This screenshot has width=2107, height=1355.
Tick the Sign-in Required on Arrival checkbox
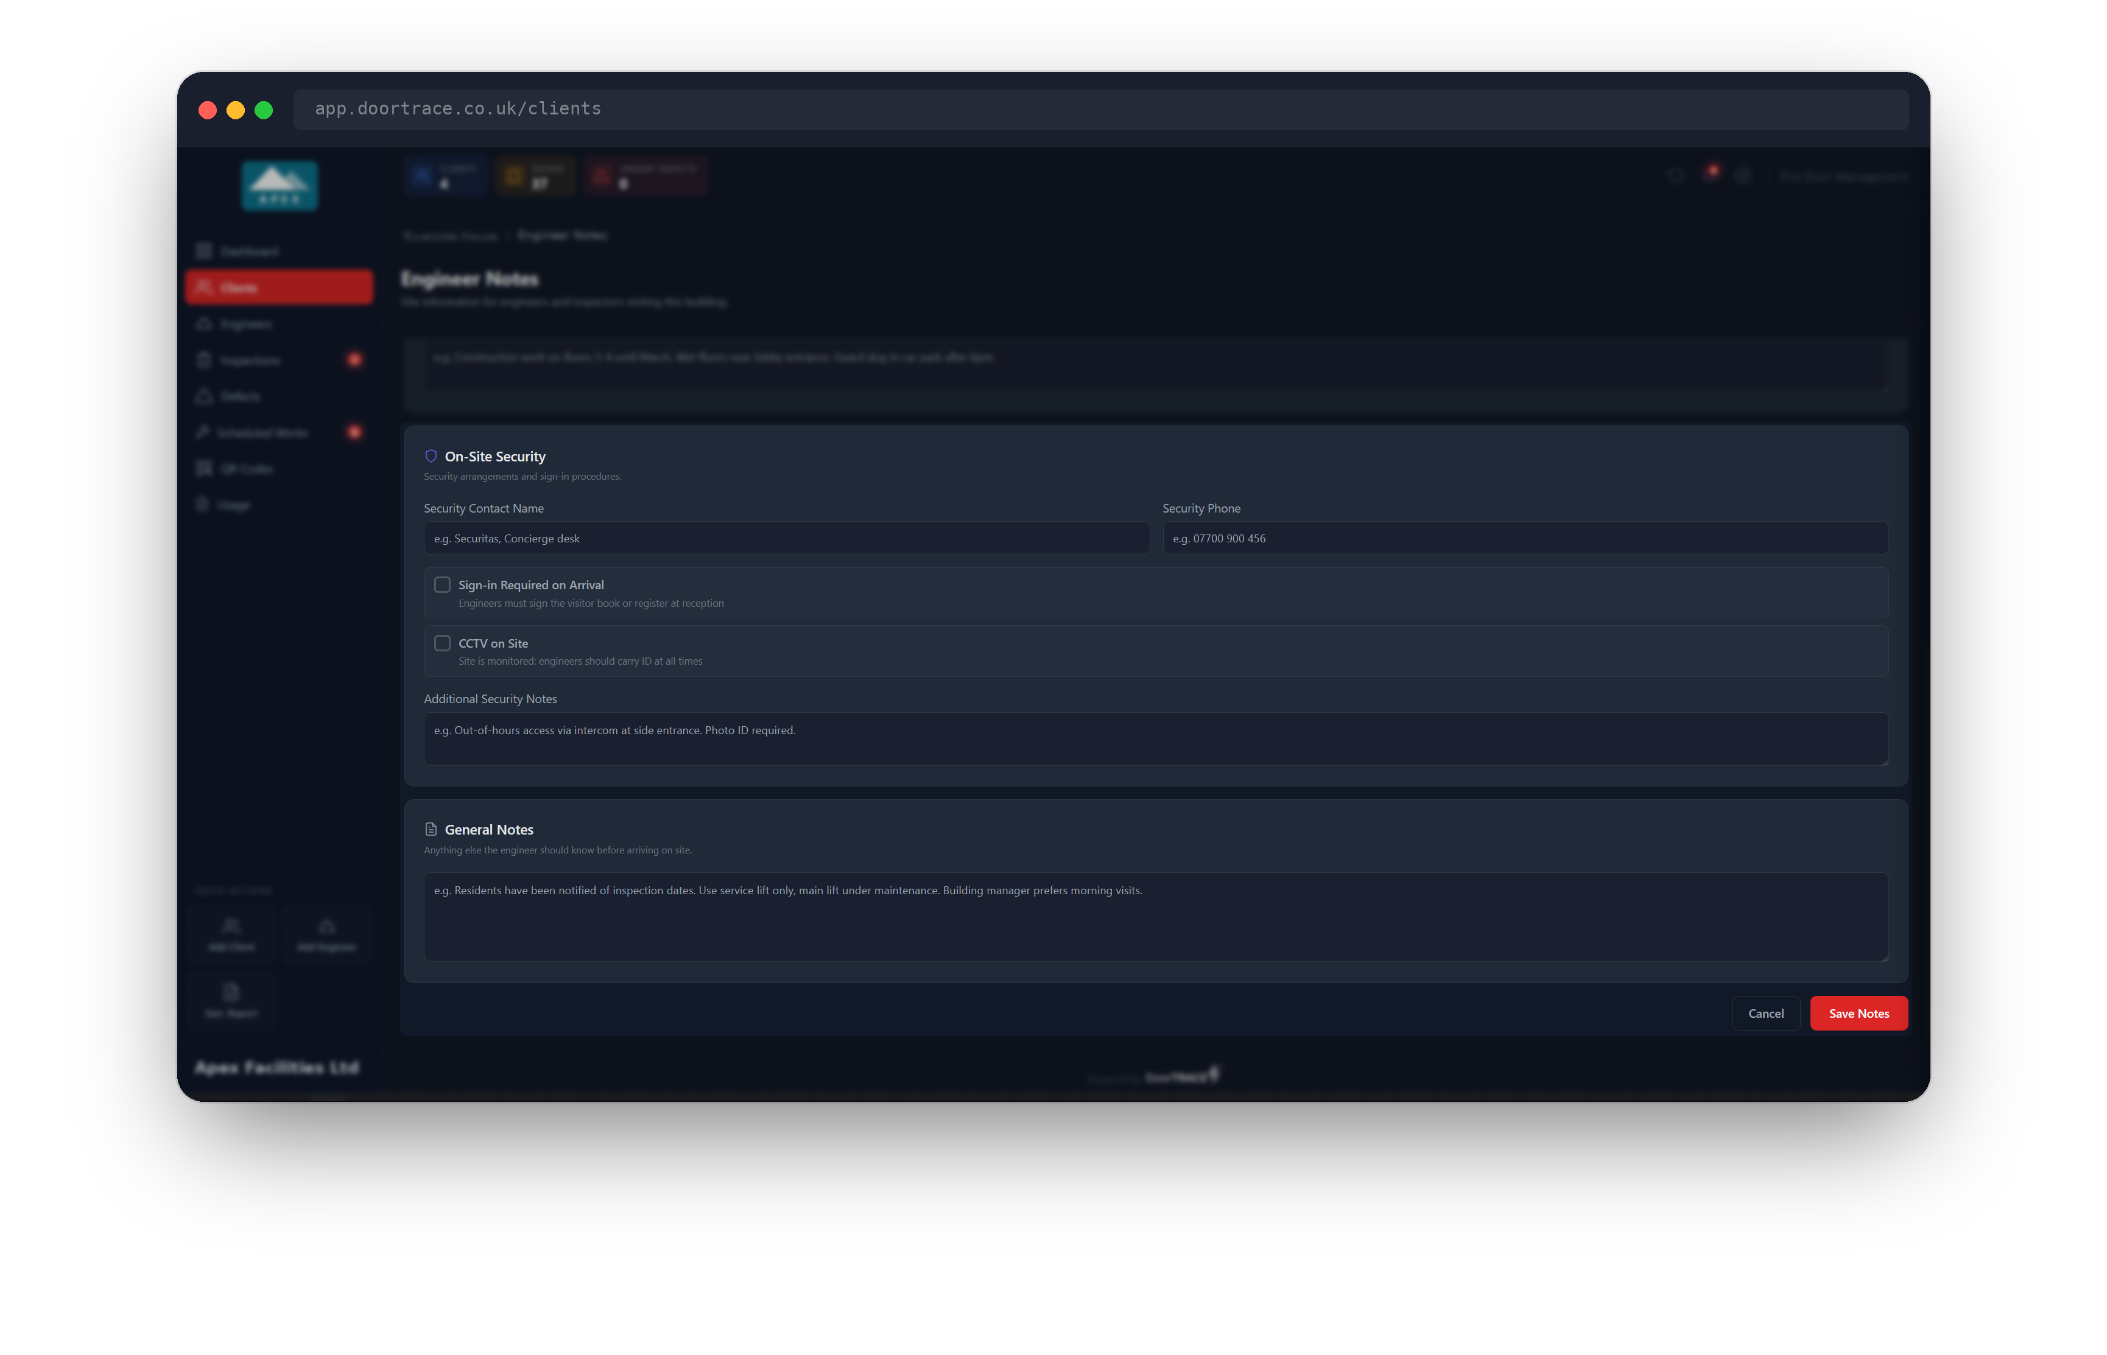442,584
